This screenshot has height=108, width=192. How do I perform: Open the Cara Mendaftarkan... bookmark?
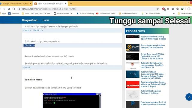click(x=151, y=13)
